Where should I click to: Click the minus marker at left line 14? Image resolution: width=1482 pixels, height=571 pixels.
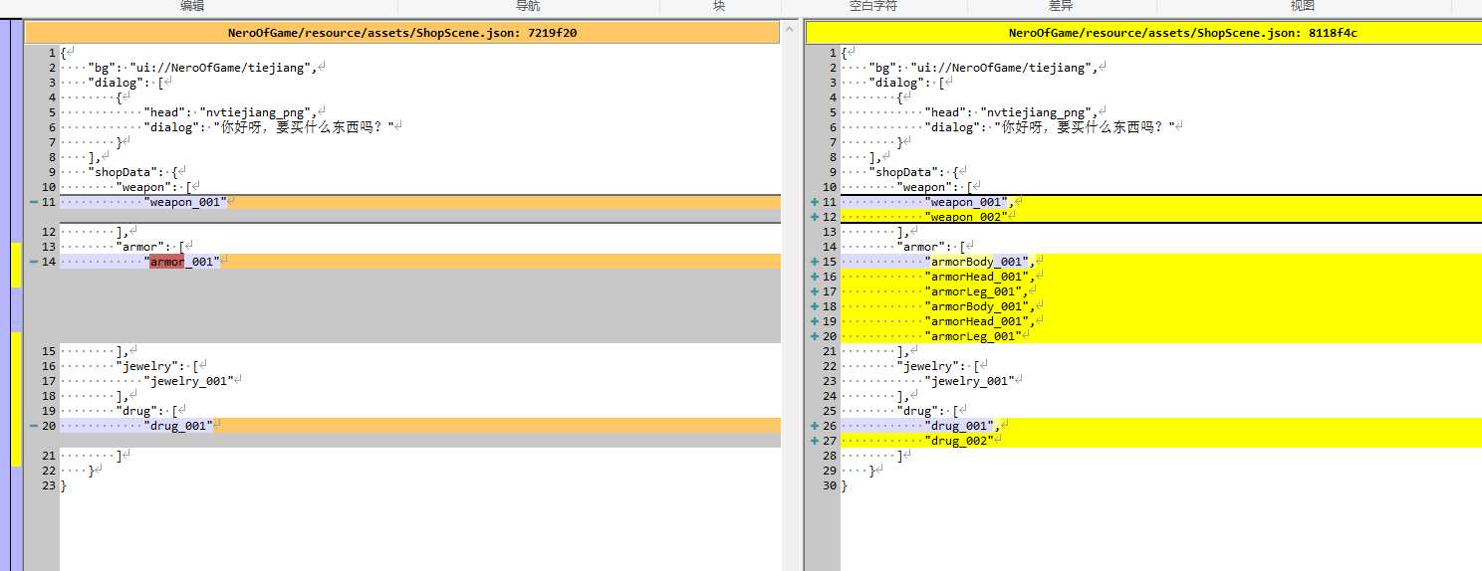pyautogui.click(x=34, y=262)
